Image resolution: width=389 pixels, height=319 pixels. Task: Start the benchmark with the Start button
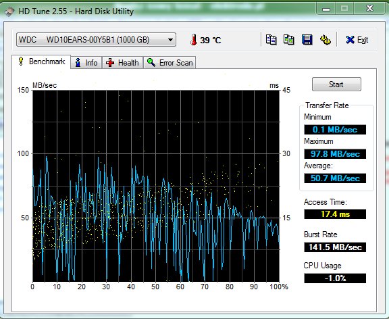tap(336, 84)
